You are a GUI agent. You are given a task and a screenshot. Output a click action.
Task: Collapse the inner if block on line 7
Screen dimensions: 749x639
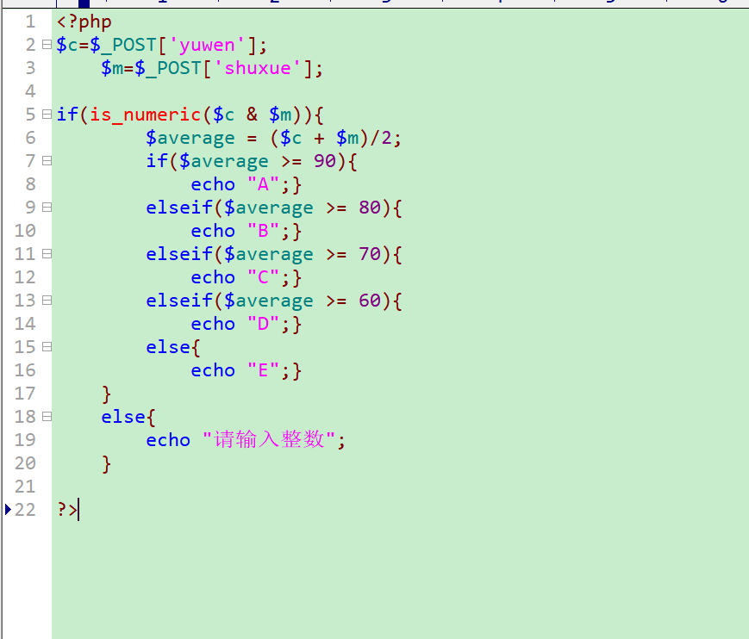pos(47,160)
